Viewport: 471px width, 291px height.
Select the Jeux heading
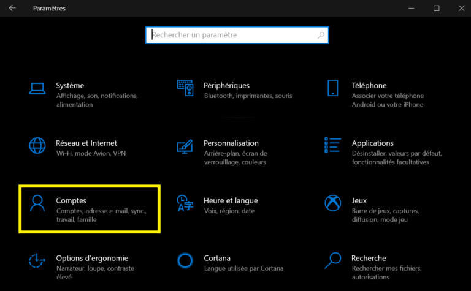(x=359, y=201)
